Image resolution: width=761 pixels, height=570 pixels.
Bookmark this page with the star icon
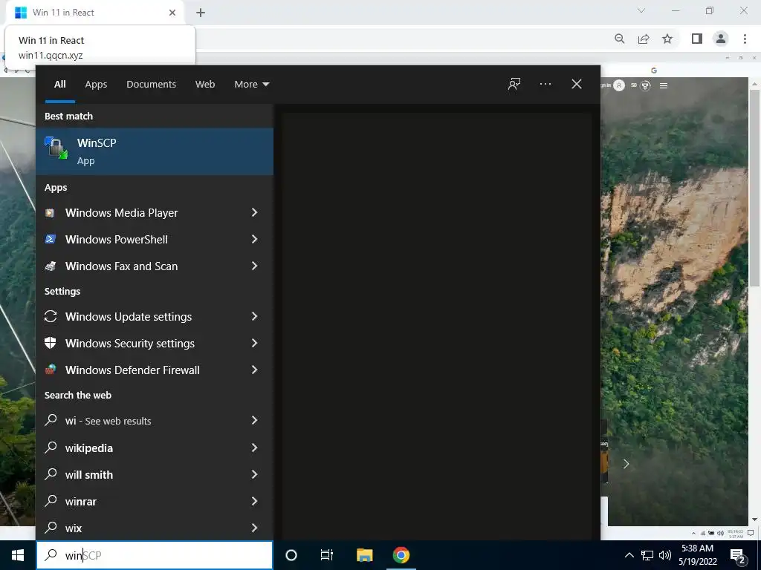tap(667, 39)
